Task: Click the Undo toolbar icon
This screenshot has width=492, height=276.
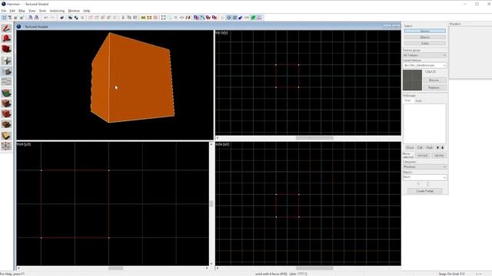Action: (x=46, y=18)
